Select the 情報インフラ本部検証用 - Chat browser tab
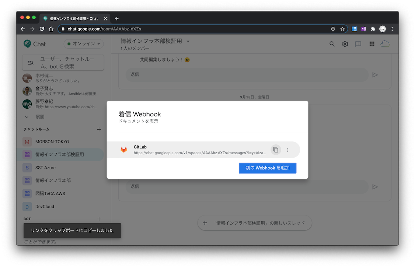415x267 pixels. [x=74, y=18]
